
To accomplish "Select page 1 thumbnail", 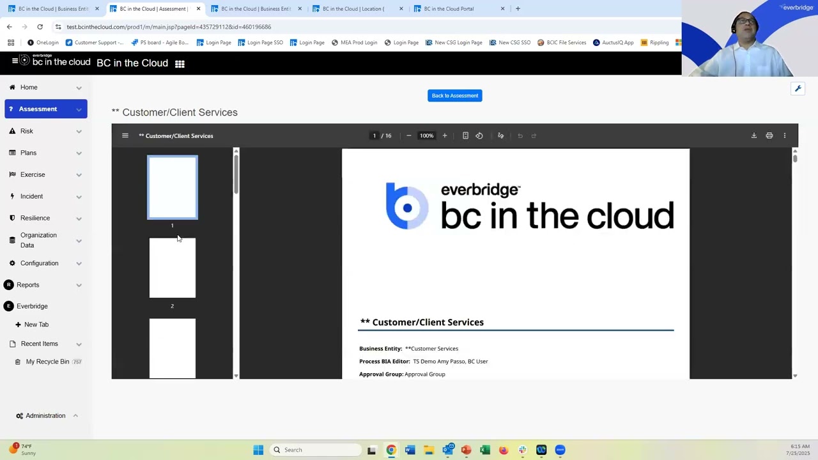I will pyautogui.click(x=173, y=187).
